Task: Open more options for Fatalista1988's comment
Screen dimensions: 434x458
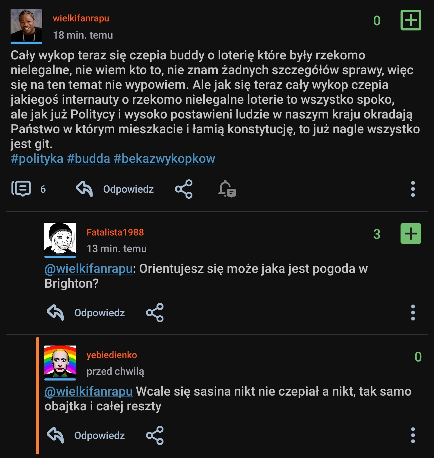Action: click(413, 312)
